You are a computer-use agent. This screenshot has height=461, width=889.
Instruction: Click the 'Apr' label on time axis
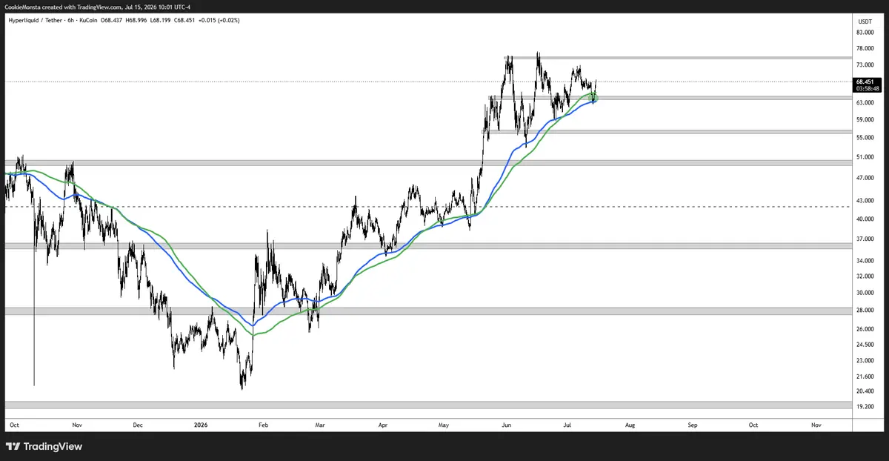383,425
